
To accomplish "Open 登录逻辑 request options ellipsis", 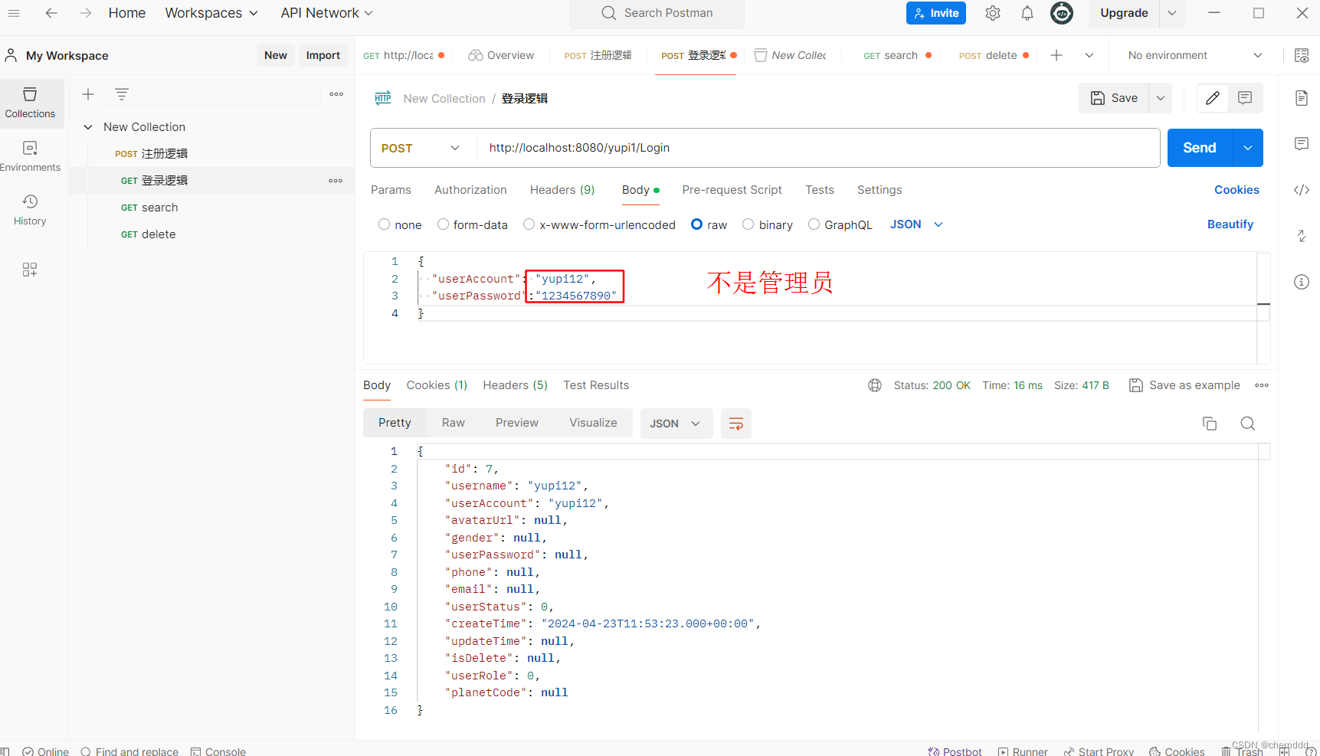I will 336,181.
